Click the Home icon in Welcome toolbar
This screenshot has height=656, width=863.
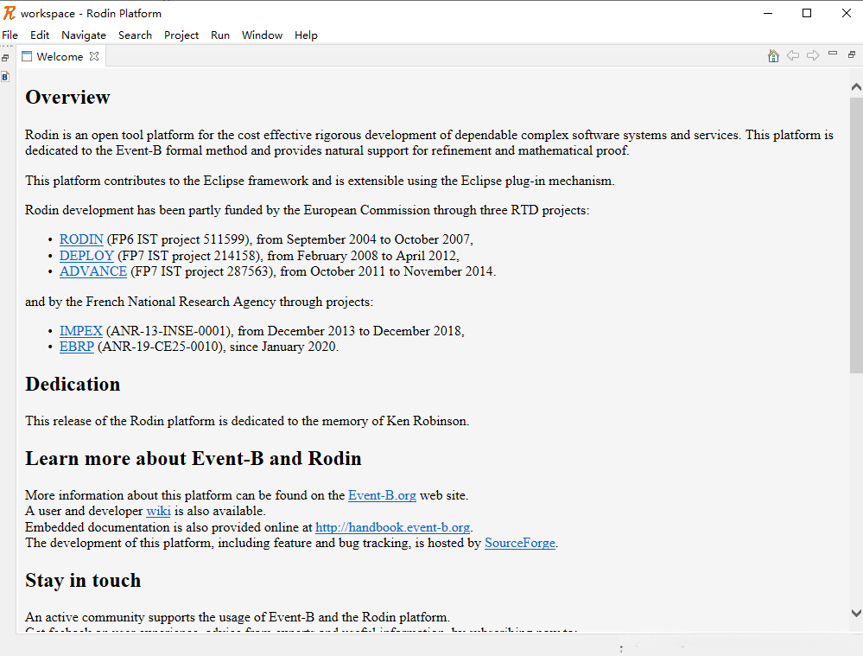pos(773,56)
